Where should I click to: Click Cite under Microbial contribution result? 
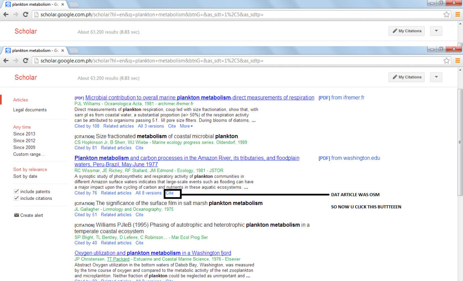tap(172, 126)
